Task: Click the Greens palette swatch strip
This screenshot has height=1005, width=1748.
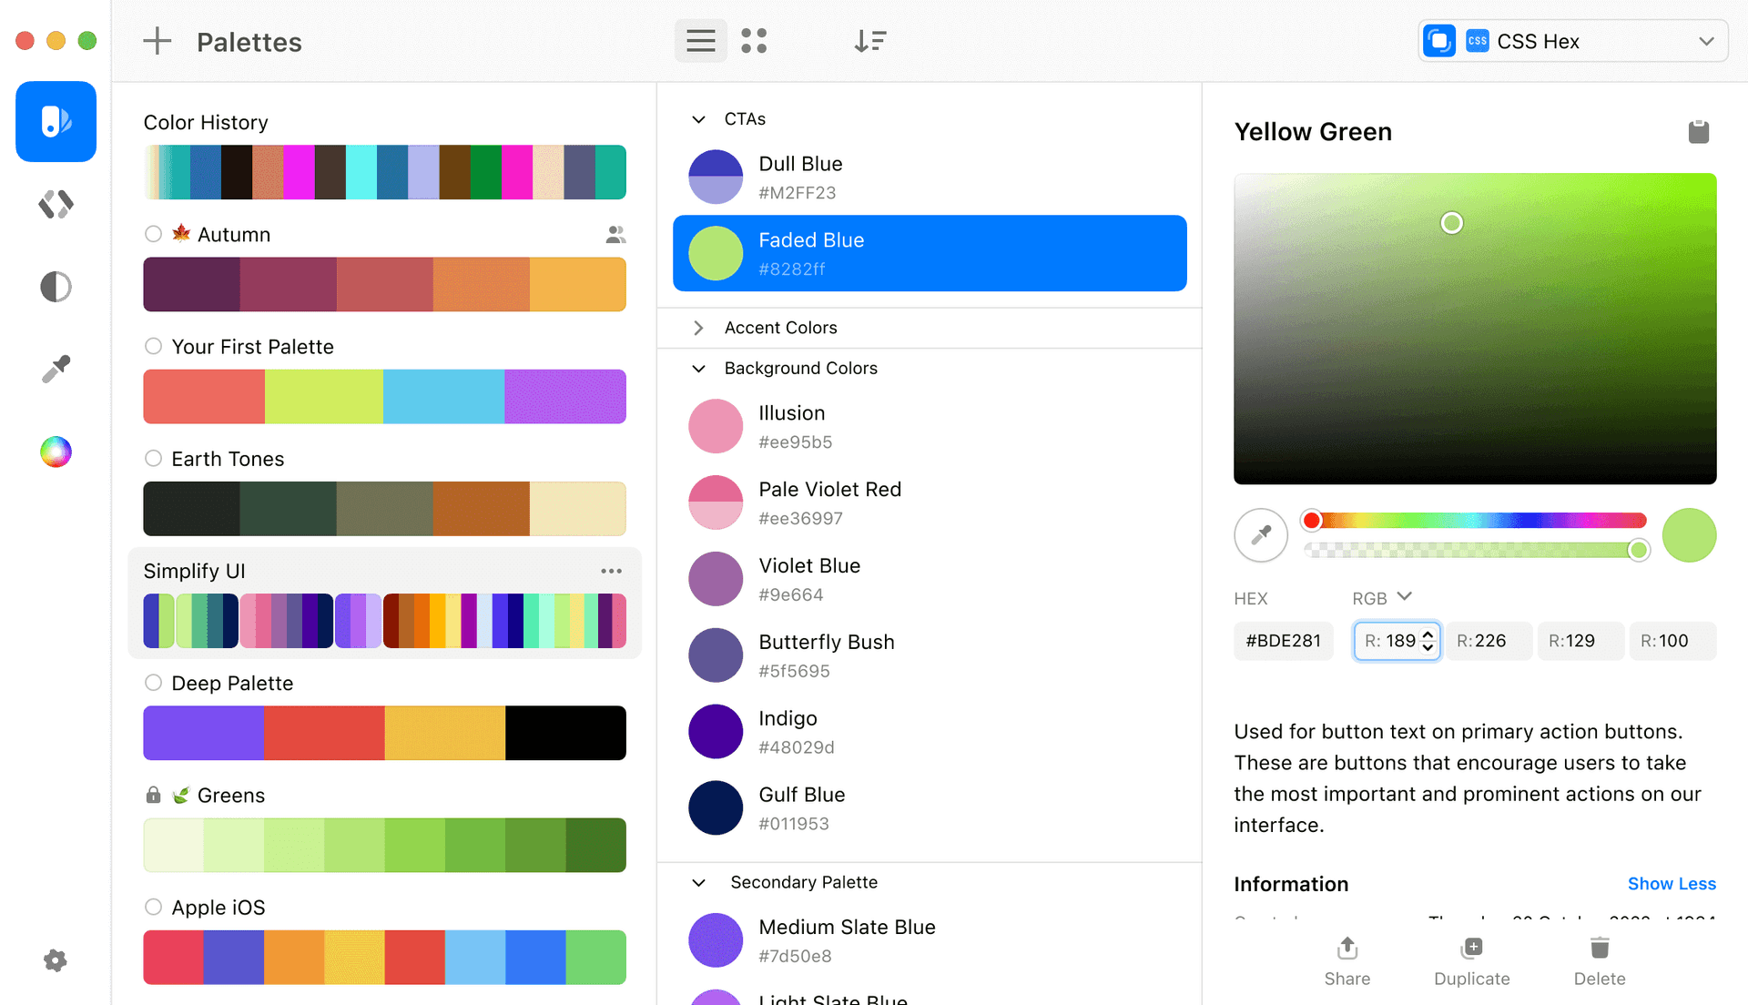Action: coord(384,845)
